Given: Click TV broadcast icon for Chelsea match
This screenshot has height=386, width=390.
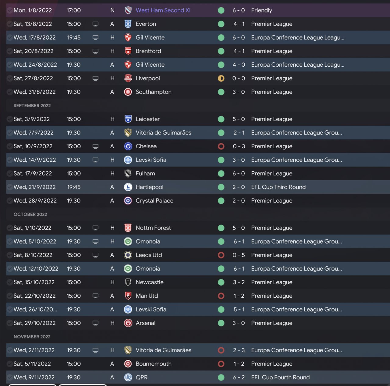Looking at the screenshot, I should (x=95, y=146).
